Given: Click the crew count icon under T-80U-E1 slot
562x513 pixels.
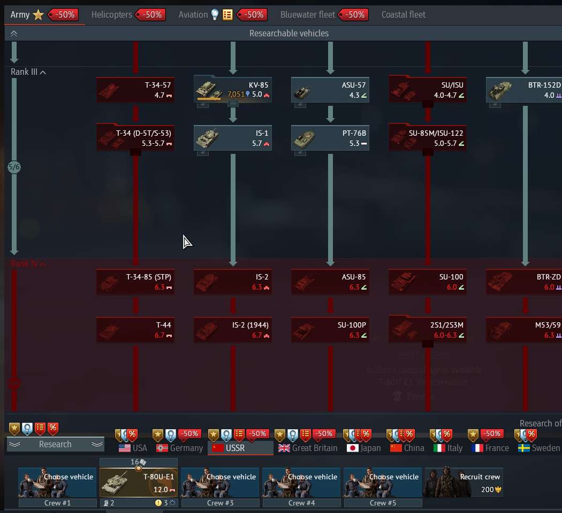Looking at the screenshot, I should tap(106, 503).
